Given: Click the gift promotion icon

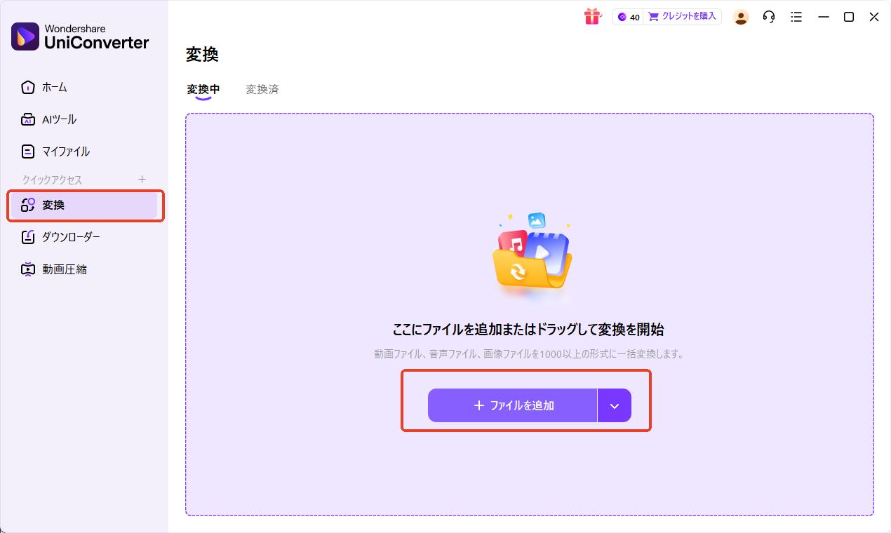Looking at the screenshot, I should pos(593,16).
